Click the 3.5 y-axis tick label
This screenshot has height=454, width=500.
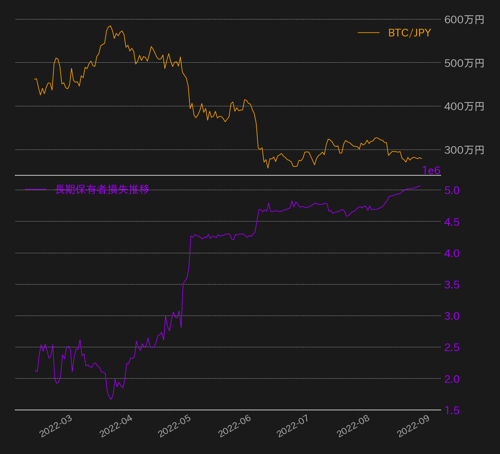point(452,285)
